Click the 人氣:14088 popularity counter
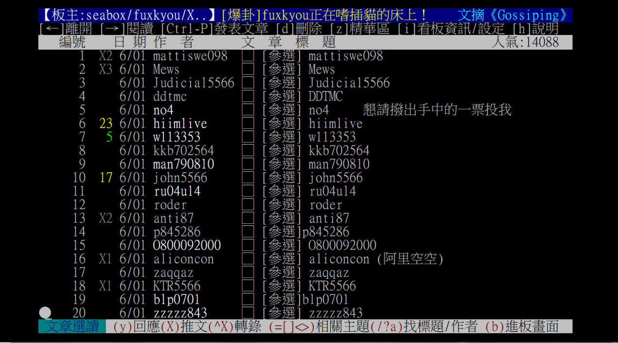618x343 pixels. (x=525, y=42)
